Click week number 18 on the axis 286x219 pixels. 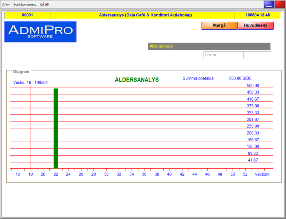point(31,174)
